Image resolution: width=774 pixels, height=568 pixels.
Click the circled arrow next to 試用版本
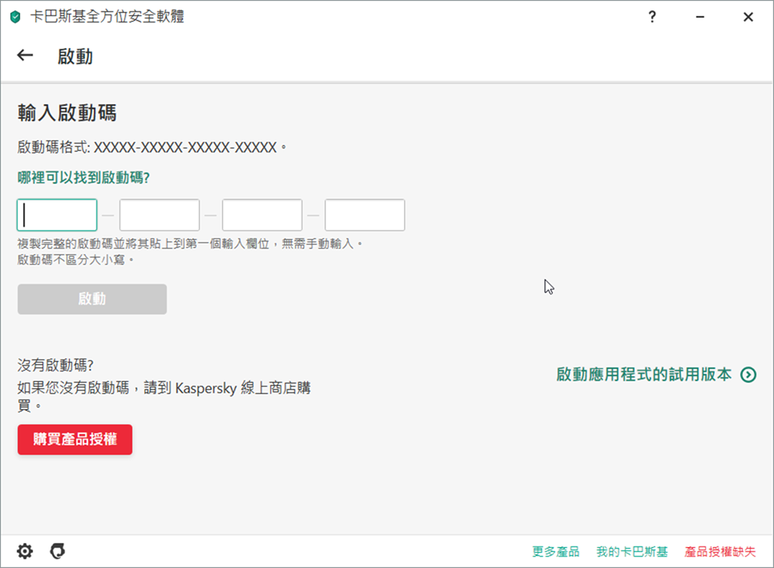(x=748, y=375)
